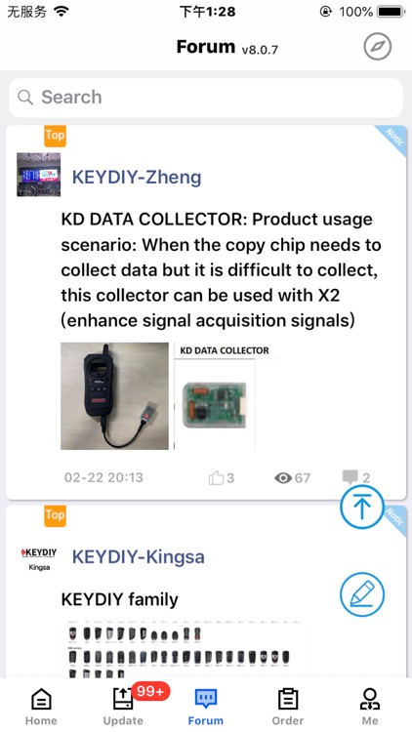The width and height of the screenshot is (412, 732).
Task: Open KEYDIY-Zheng profile avatar
Action: [39, 175]
